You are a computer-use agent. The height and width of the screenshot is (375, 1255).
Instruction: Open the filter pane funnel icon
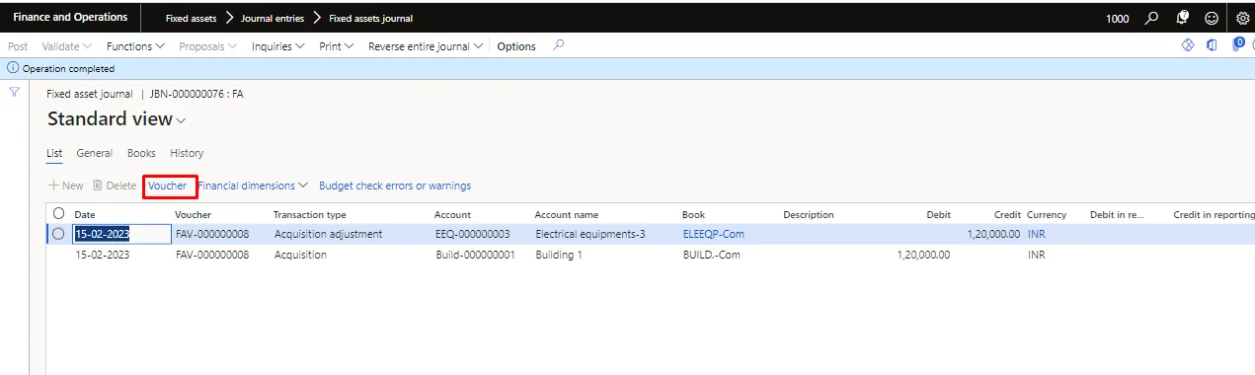(15, 92)
